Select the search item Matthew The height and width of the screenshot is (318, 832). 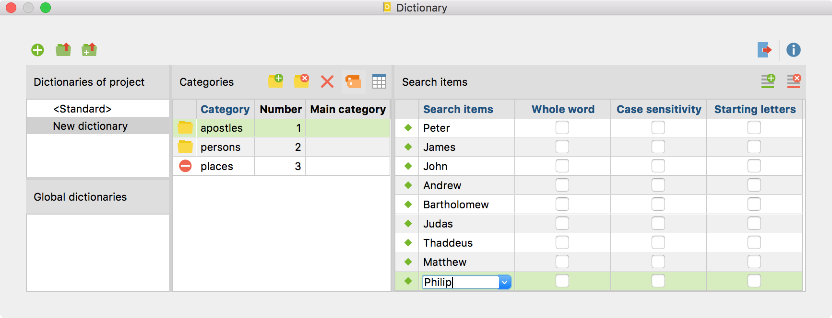coord(445,262)
